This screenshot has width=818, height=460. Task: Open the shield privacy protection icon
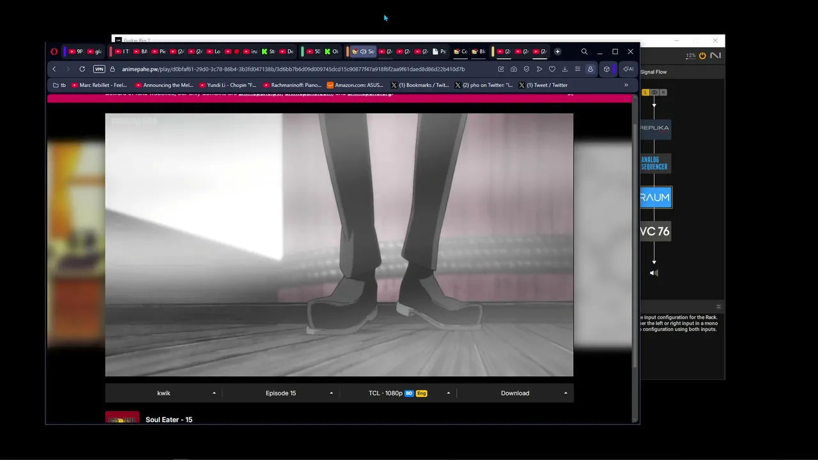(x=527, y=69)
